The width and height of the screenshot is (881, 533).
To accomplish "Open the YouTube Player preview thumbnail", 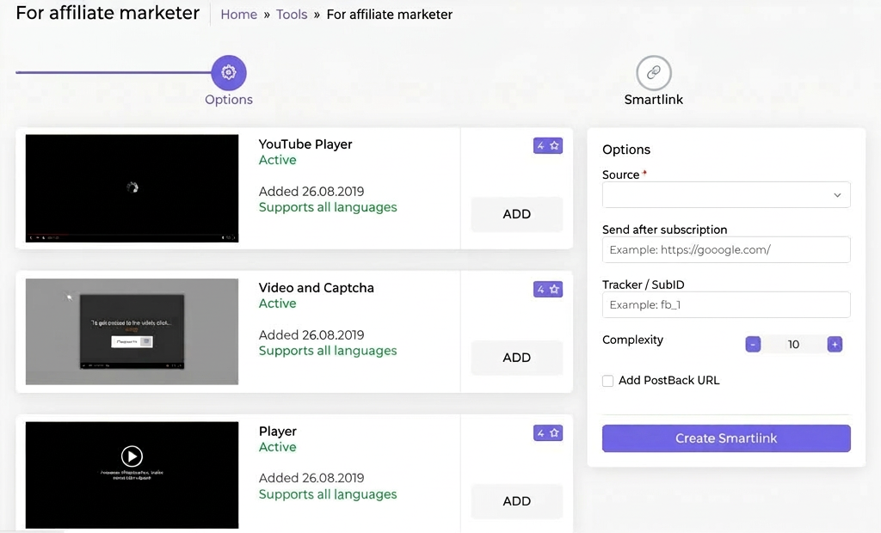I will click(x=132, y=188).
